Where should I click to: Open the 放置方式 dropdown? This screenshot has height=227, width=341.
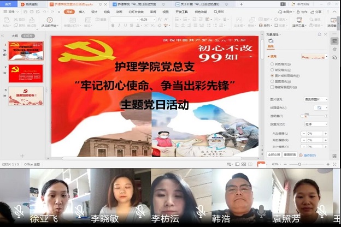click(x=315, y=124)
